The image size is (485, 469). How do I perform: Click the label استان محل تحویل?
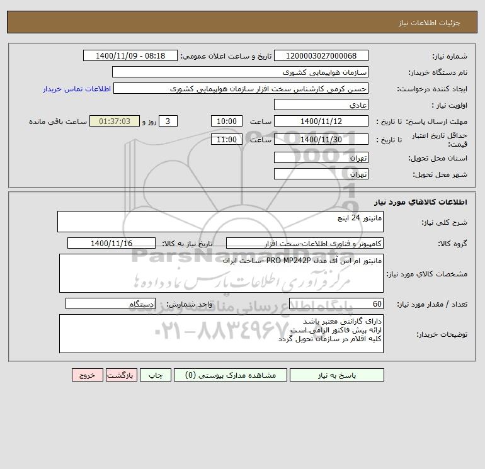(x=438, y=158)
